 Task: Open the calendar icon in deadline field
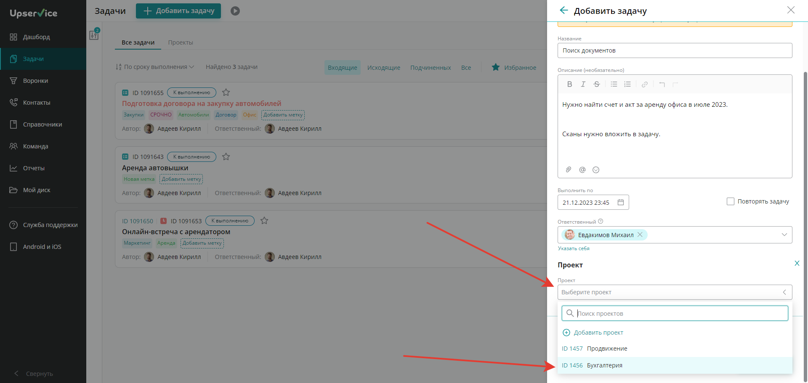click(621, 202)
